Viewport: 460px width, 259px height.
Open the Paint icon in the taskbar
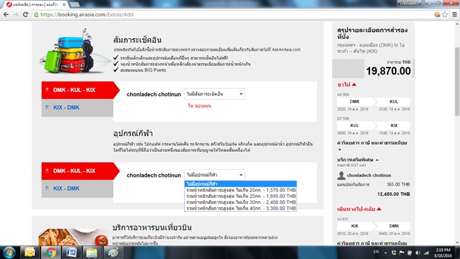[113, 252]
